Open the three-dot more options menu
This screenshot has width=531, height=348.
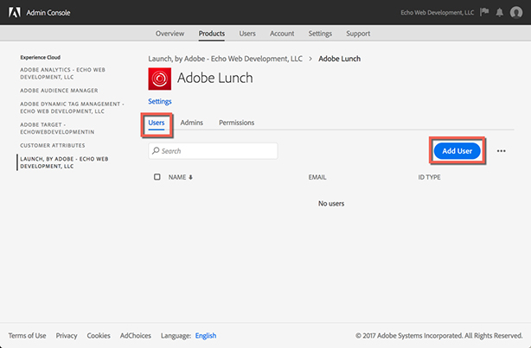coord(502,151)
